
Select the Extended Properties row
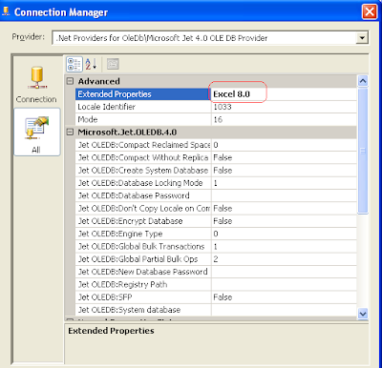(x=216, y=94)
